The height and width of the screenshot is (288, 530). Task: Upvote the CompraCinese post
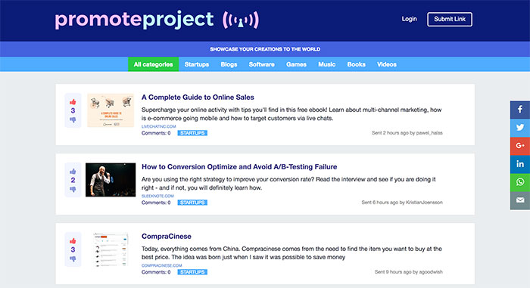(73, 241)
